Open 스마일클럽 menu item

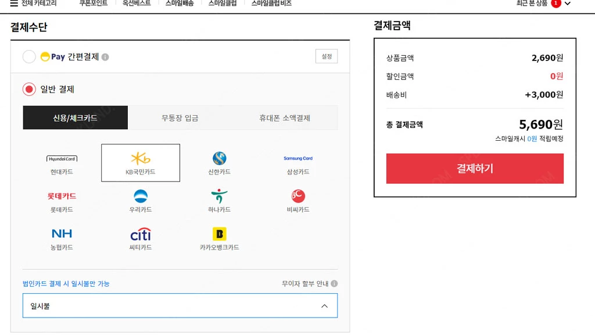click(x=223, y=3)
